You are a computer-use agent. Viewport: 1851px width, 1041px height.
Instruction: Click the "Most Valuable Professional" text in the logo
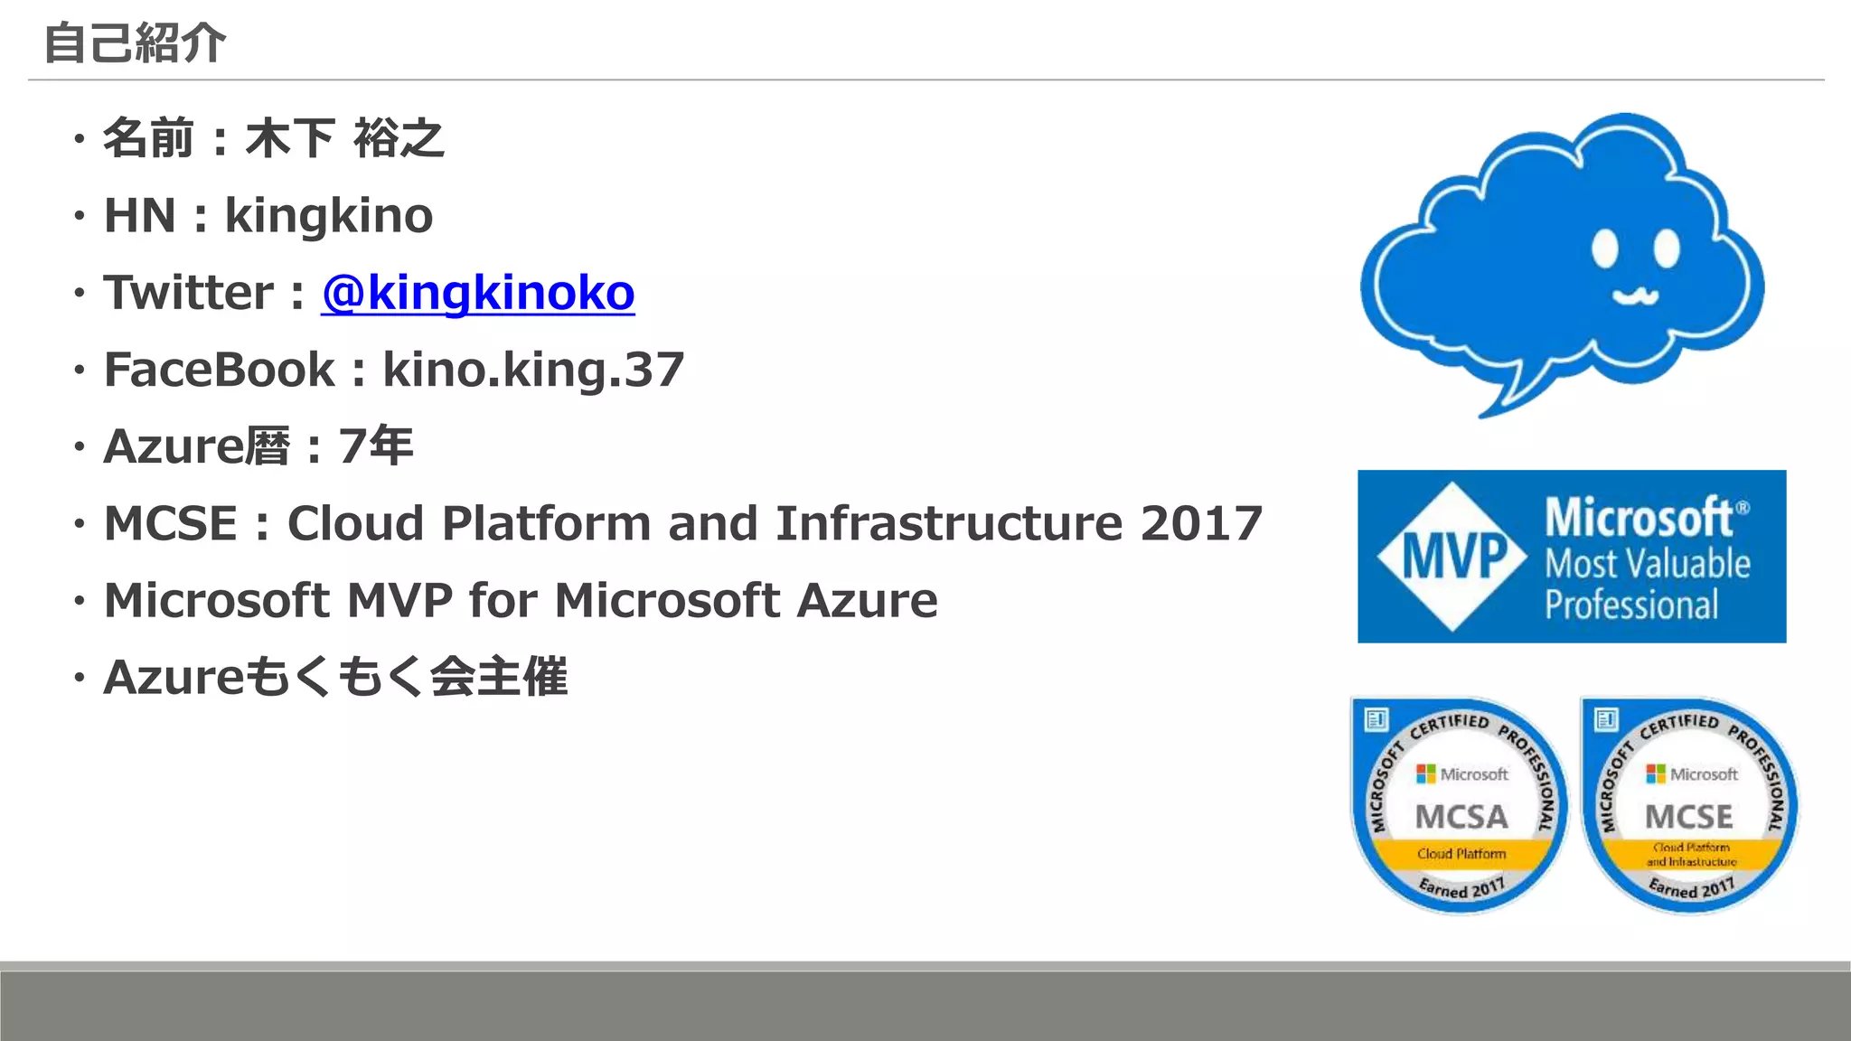(x=1647, y=584)
